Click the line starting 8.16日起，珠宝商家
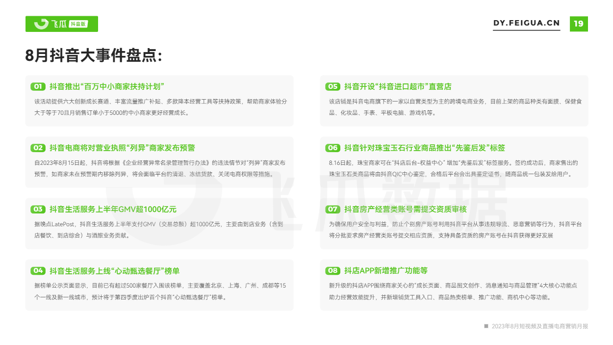 tap(454, 162)
